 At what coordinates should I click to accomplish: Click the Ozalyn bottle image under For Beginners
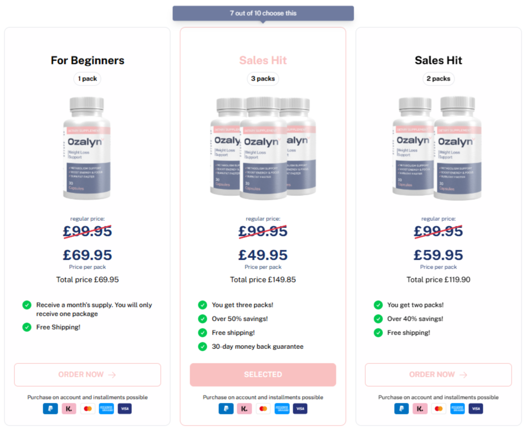click(87, 150)
